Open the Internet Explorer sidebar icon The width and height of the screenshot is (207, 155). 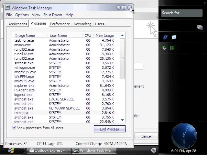[165, 37]
